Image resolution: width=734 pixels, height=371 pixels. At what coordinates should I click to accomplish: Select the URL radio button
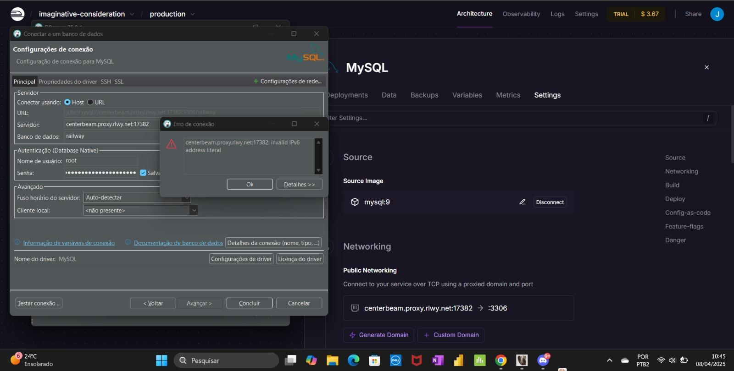click(x=90, y=102)
